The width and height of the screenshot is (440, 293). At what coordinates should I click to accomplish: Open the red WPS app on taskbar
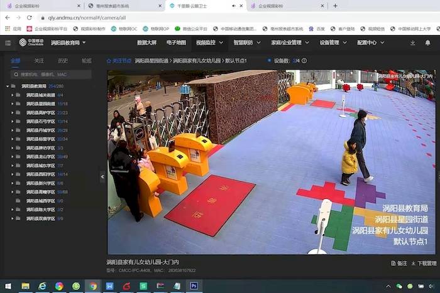click(126, 286)
